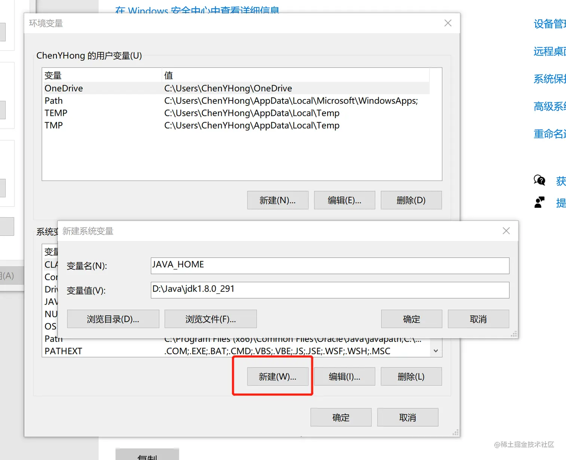This screenshot has height=460, width=566.
Task: Close the 新建系统变量 dialog with its X
Action: tap(506, 231)
